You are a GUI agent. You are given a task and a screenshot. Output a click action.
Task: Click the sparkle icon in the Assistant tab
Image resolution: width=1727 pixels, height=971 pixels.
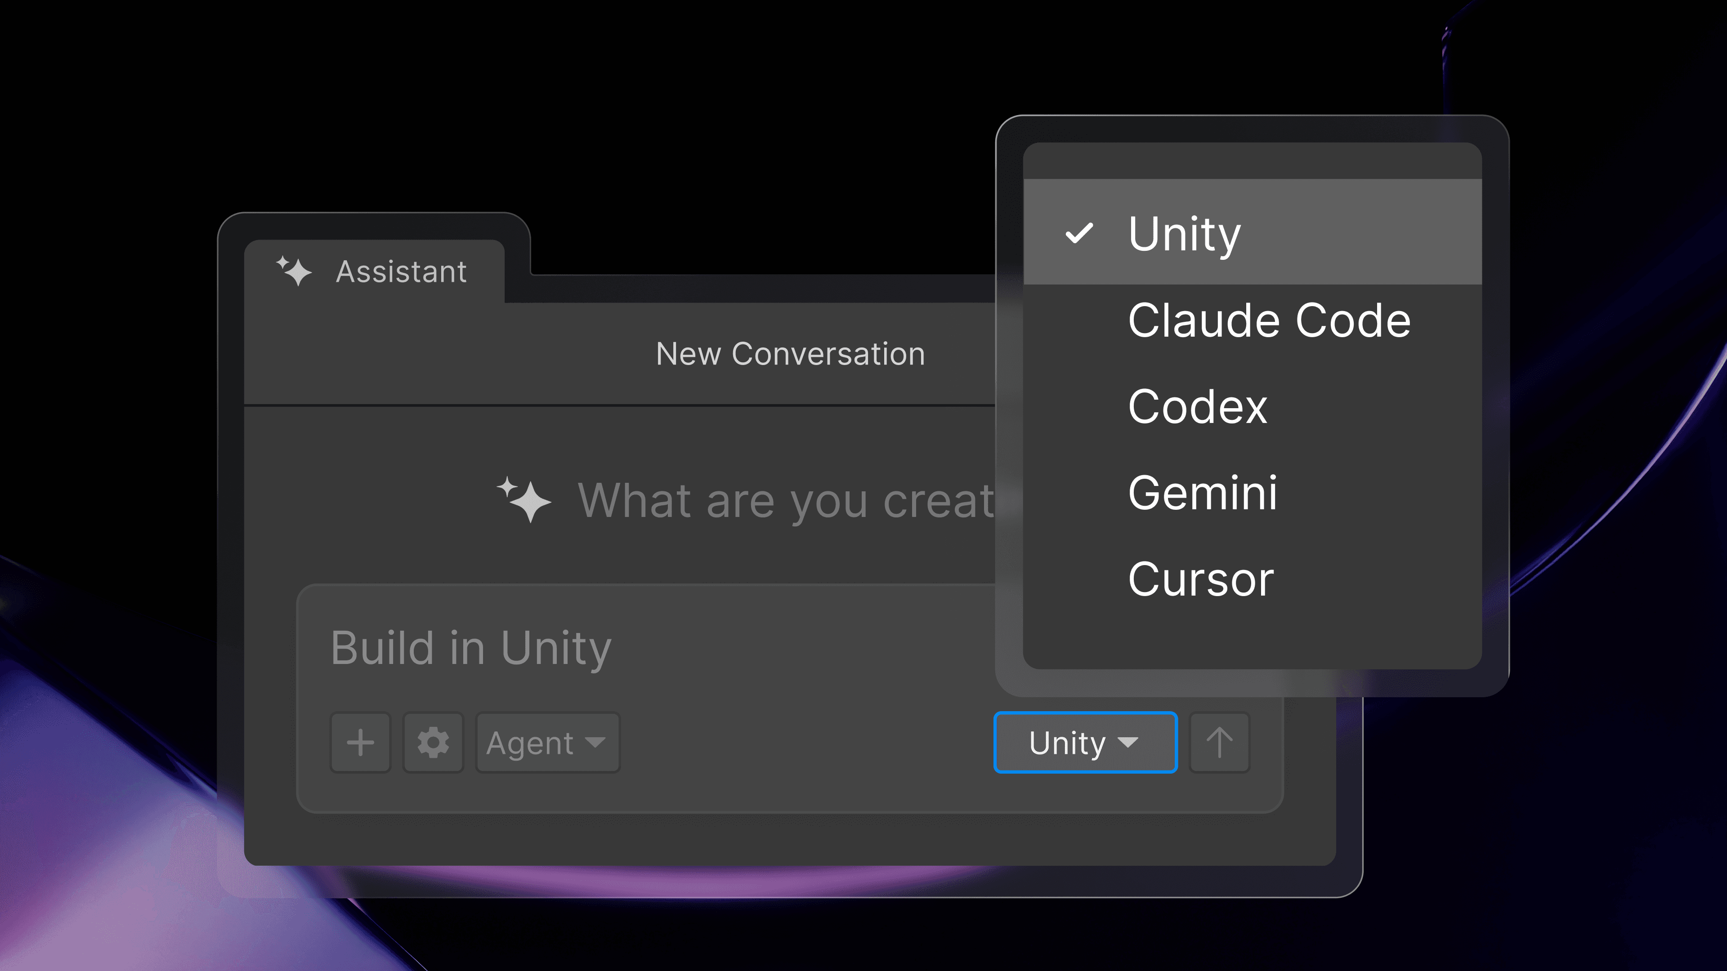pyautogui.click(x=294, y=271)
